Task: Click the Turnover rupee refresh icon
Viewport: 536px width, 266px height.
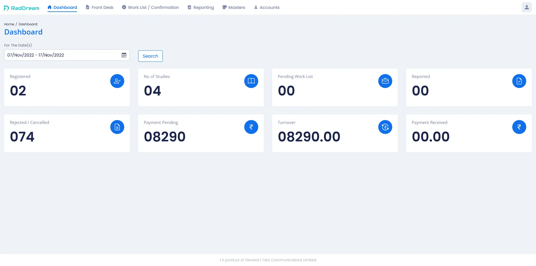Action: (385, 127)
